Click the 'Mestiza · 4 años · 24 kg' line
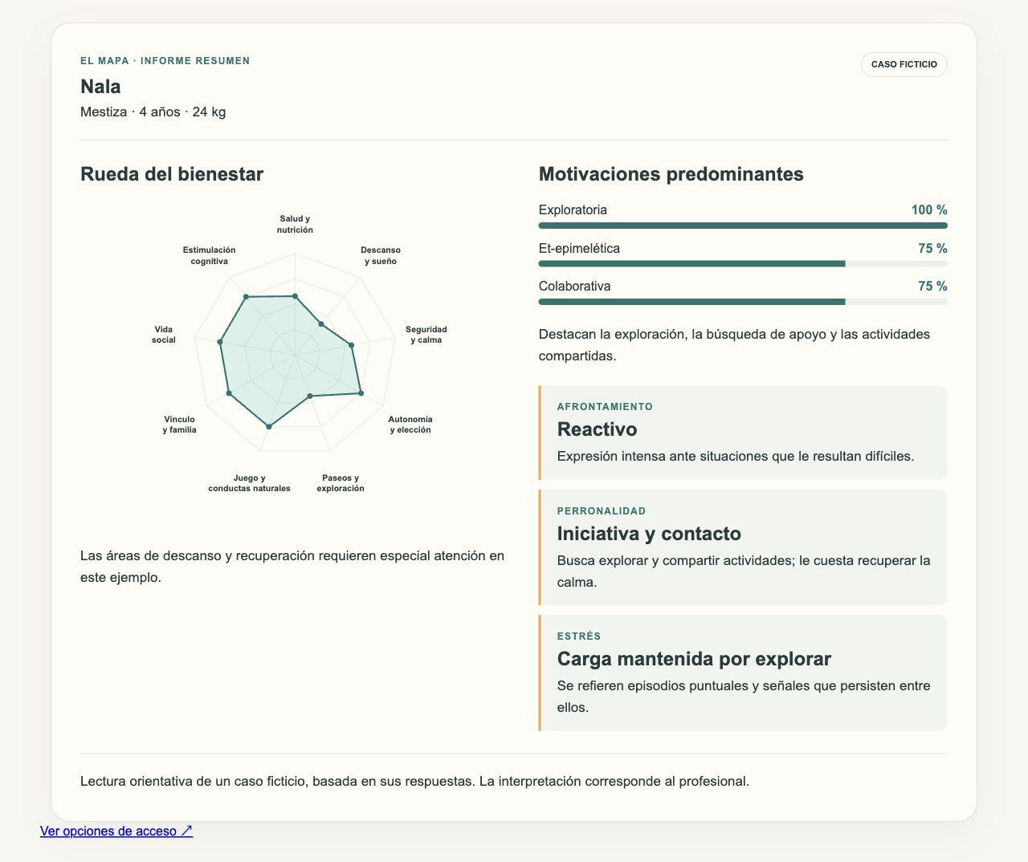Viewport: 1028px width, 862px height. pos(153,112)
